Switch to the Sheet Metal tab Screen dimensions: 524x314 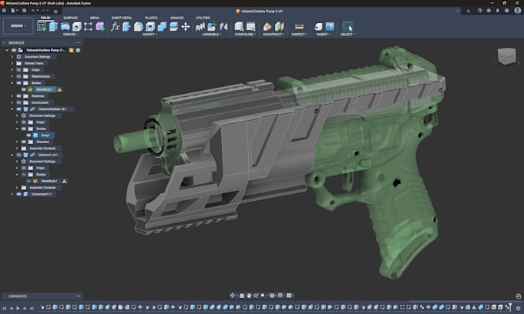click(x=122, y=18)
